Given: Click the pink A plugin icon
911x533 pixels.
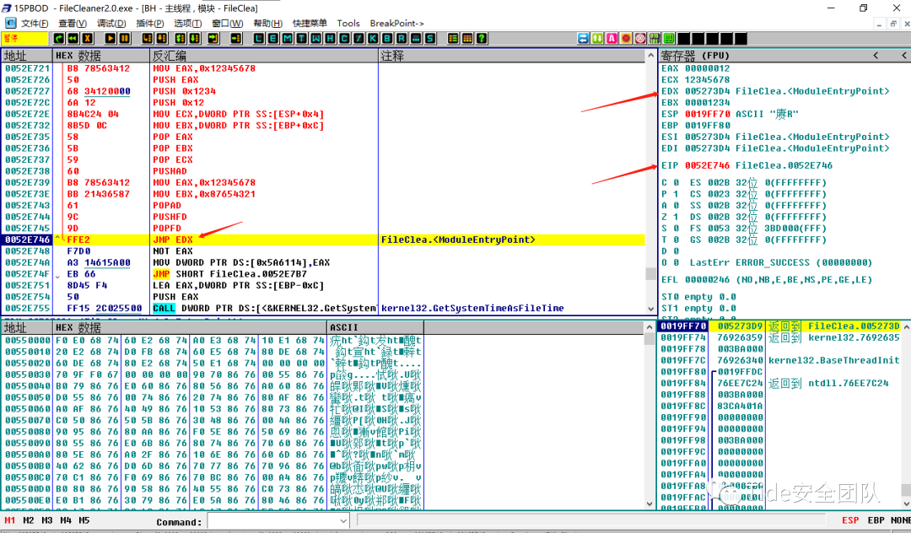Looking at the screenshot, I should click(x=612, y=38).
